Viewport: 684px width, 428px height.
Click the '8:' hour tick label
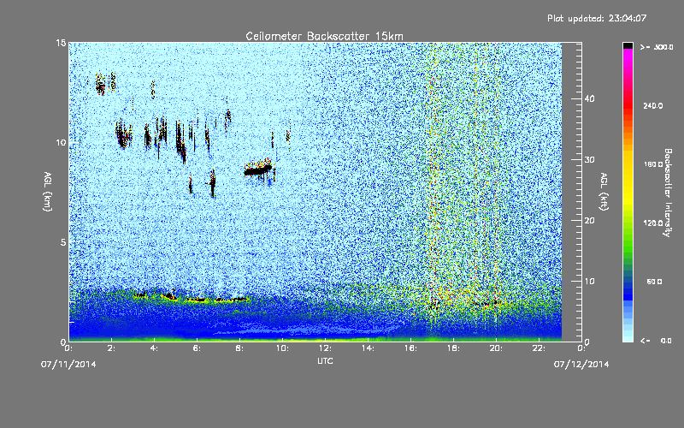tap(239, 348)
